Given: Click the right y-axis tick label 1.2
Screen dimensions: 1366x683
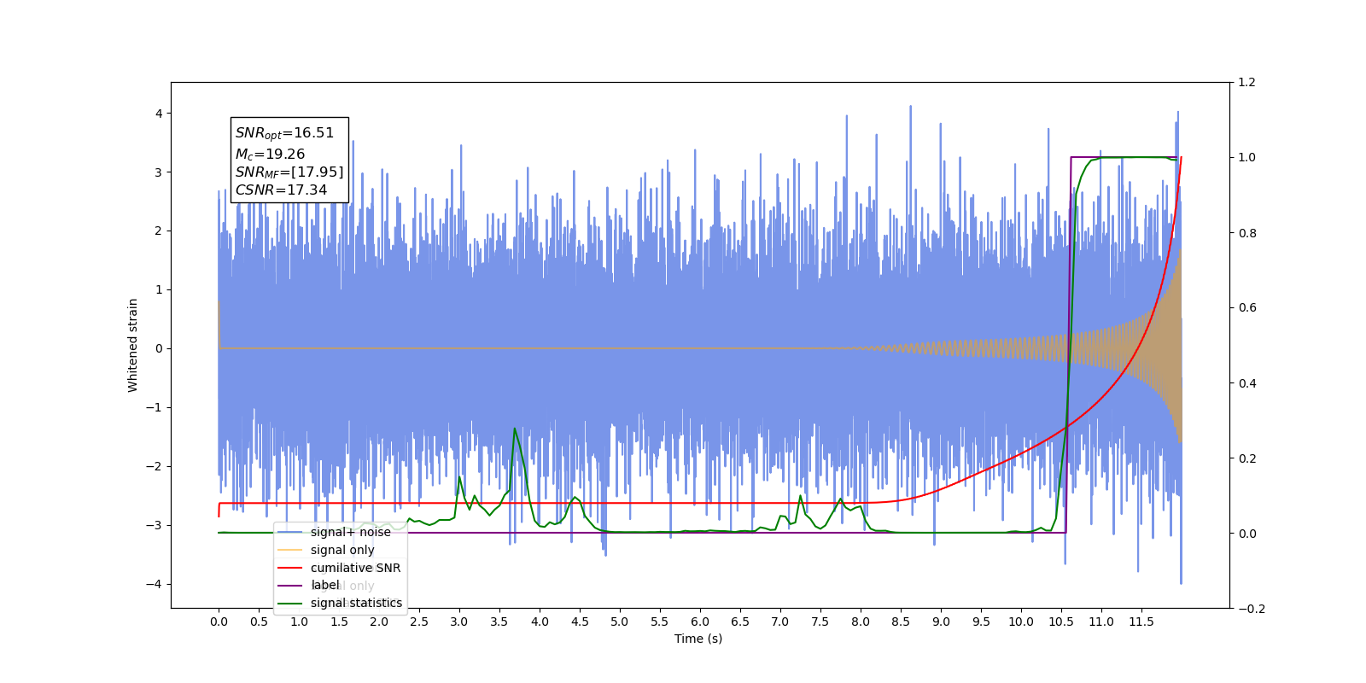Looking at the screenshot, I should click(x=1247, y=83).
